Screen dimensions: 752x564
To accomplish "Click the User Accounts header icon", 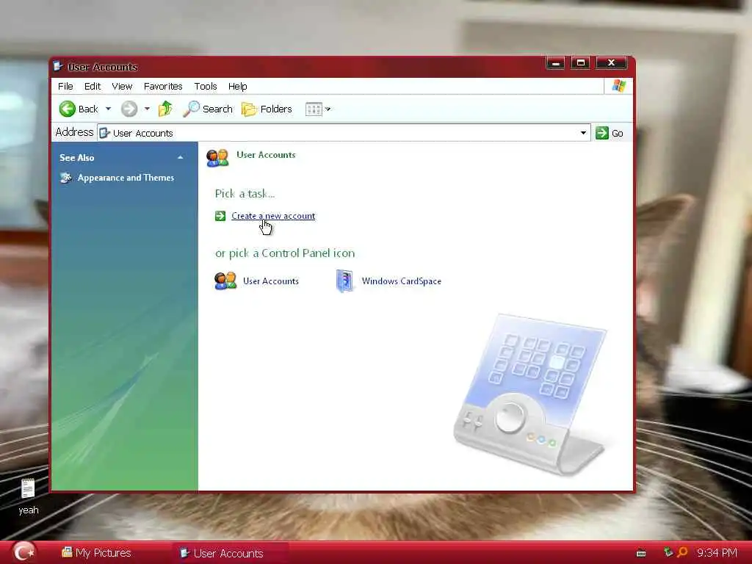I will point(217,158).
